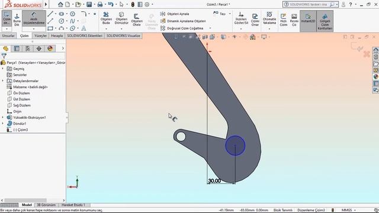Select the Polygon sketch tool
The height and width of the screenshot is (213, 379).
click(x=72, y=14)
